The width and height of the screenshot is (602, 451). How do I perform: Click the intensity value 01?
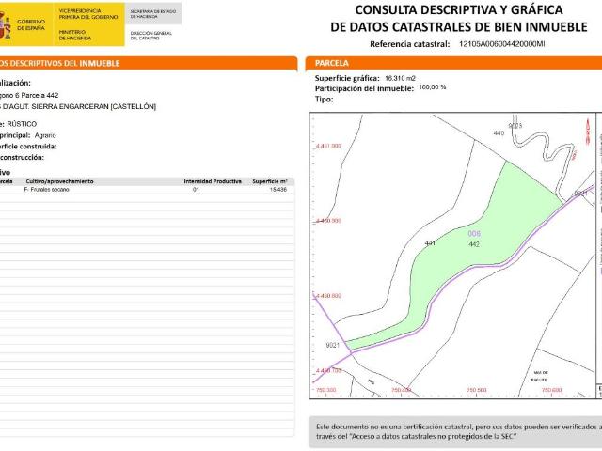coord(197,190)
